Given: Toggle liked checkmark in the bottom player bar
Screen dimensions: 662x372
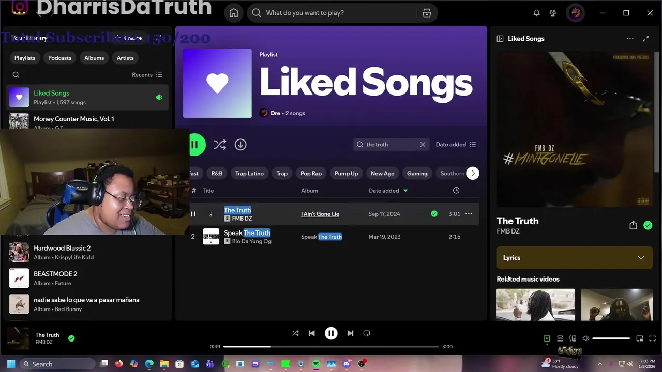Looking at the screenshot, I should 71,338.
